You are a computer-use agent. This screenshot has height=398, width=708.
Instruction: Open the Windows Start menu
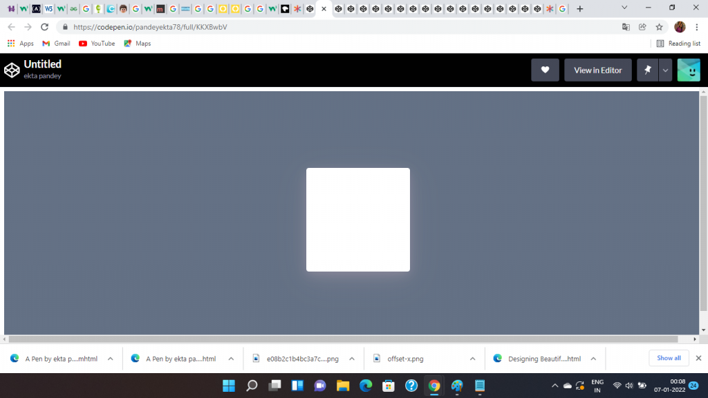(228, 386)
